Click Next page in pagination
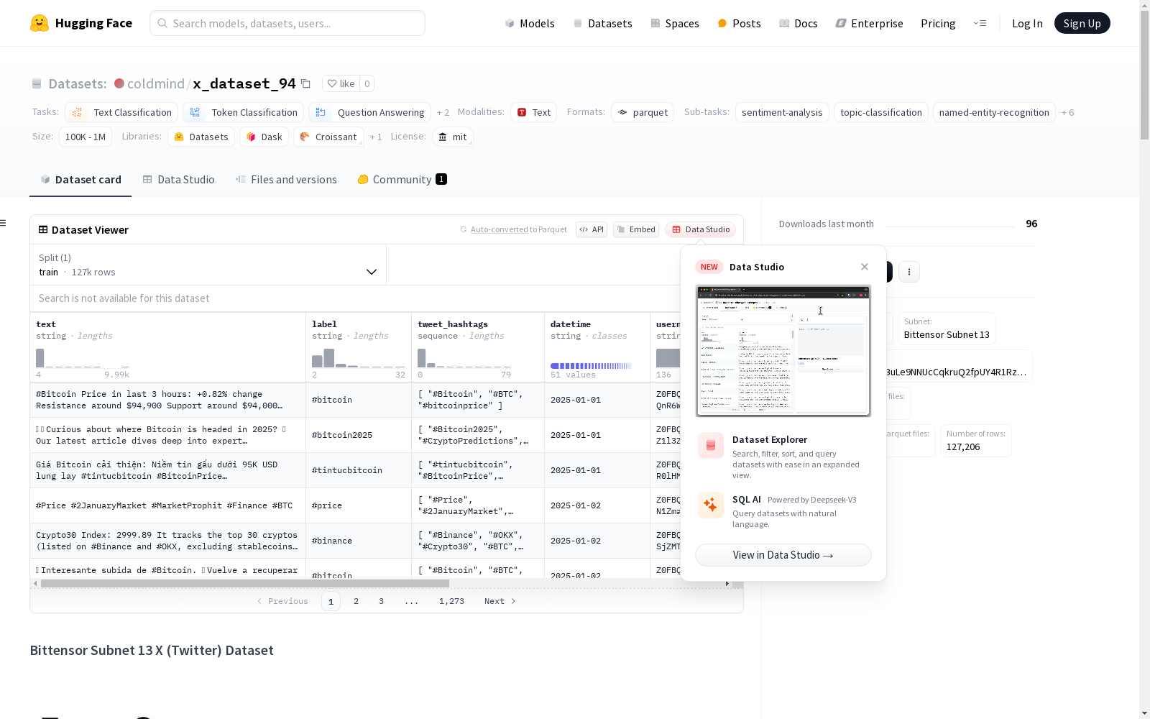The image size is (1150, 719). point(500,601)
